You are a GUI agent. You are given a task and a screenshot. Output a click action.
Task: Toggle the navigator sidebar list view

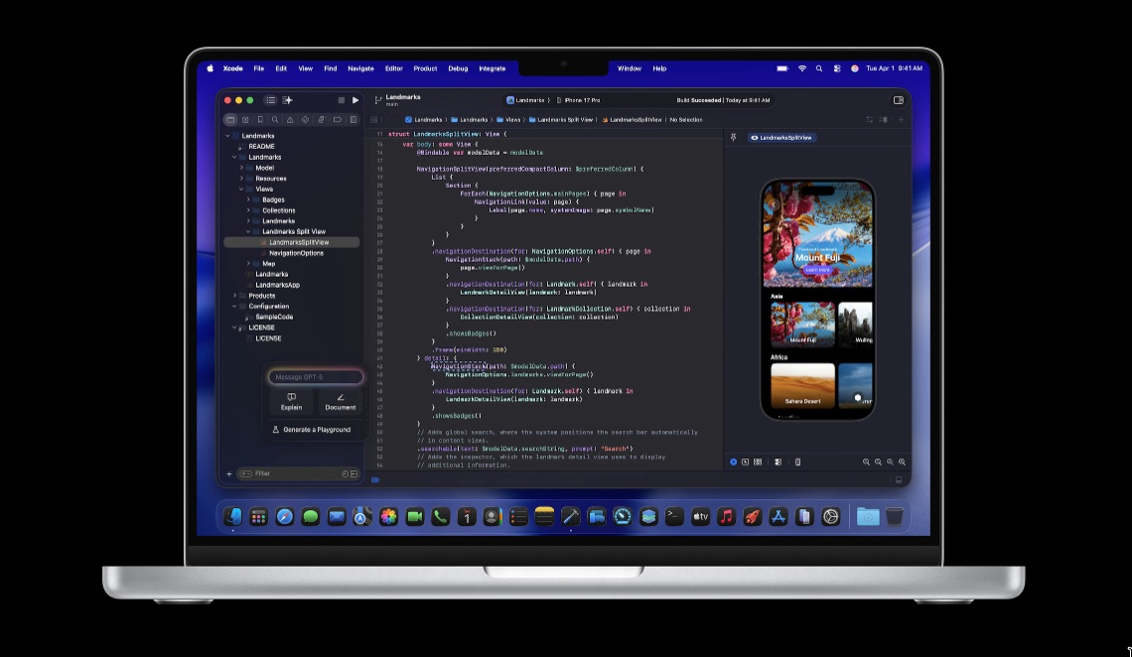pos(270,100)
